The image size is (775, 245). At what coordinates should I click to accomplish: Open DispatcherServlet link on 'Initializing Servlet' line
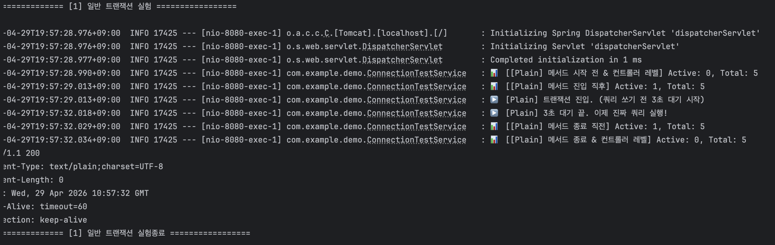[402, 46]
